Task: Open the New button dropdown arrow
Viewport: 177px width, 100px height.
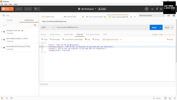Action: coord(12,9)
